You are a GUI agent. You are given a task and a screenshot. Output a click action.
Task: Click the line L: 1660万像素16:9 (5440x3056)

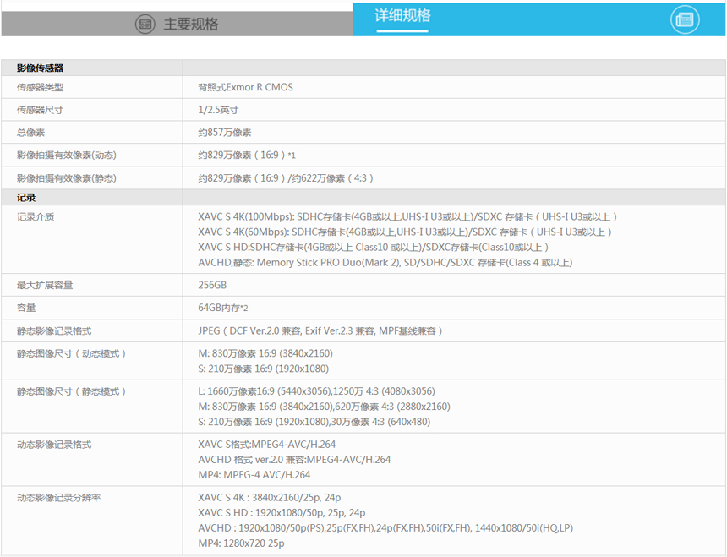(316, 391)
